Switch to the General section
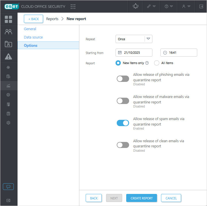The image size is (207, 206). click(x=30, y=29)
